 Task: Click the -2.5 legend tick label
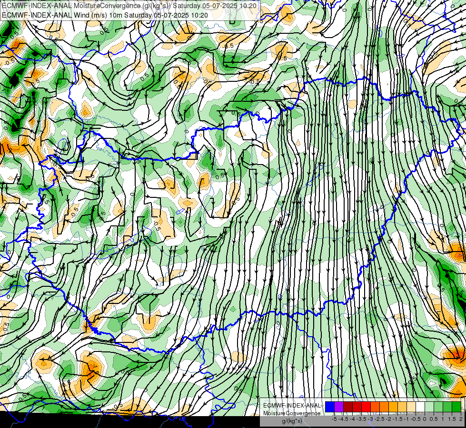point(379,419)
